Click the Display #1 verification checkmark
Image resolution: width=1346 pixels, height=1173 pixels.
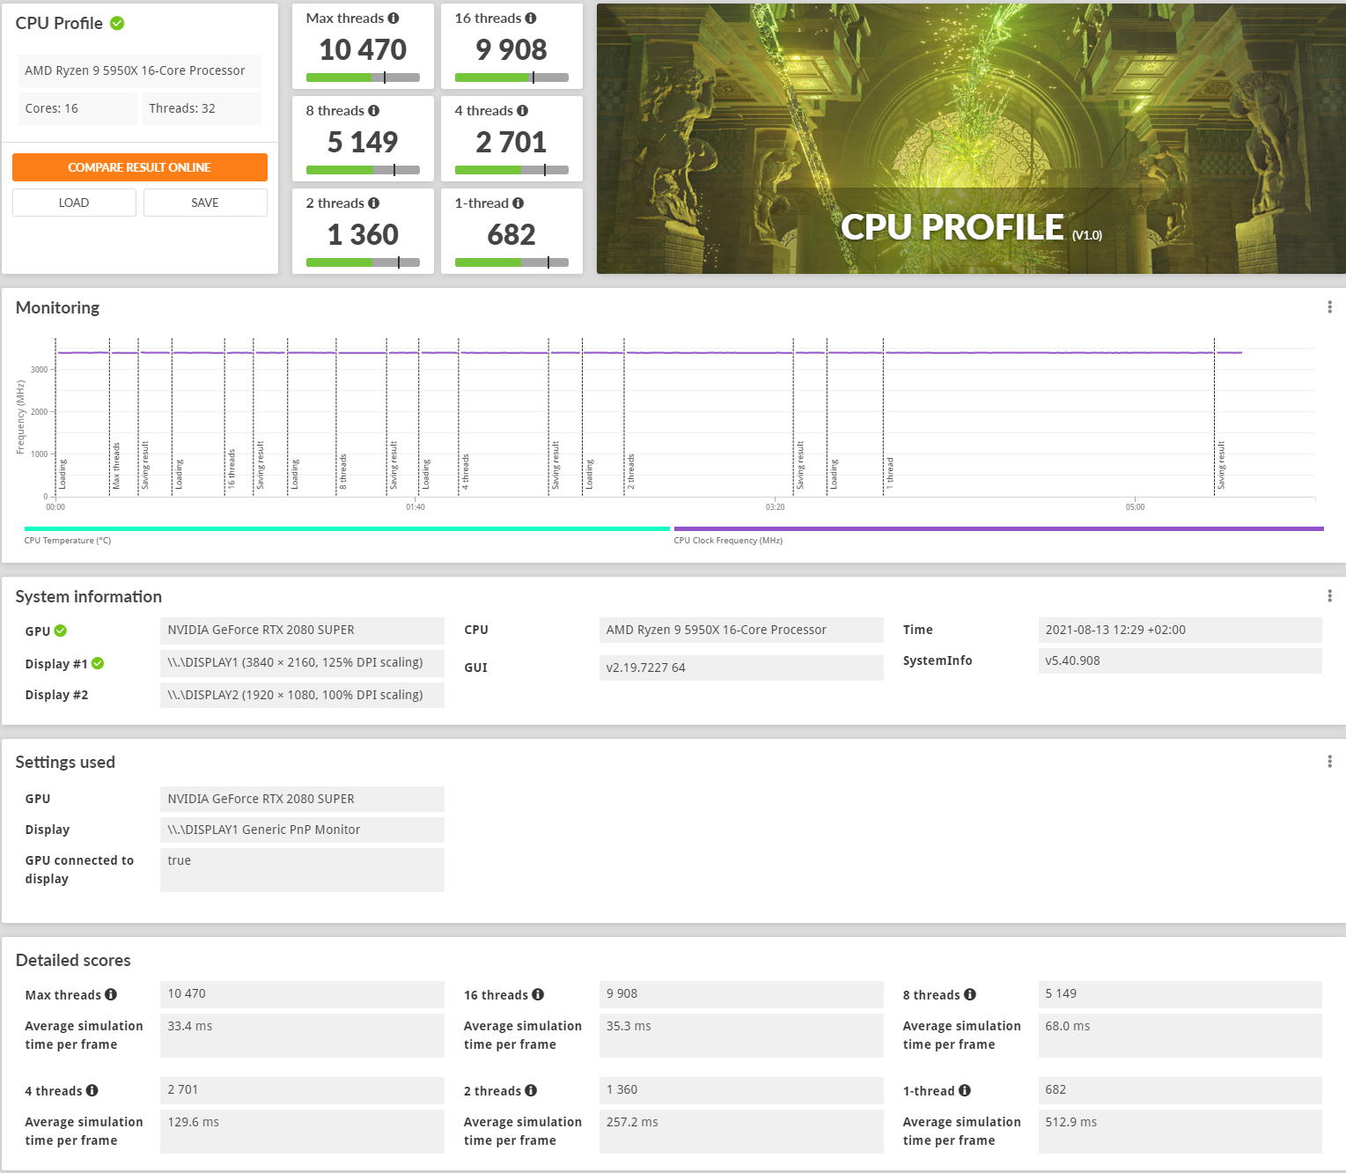tap(97, 663)
